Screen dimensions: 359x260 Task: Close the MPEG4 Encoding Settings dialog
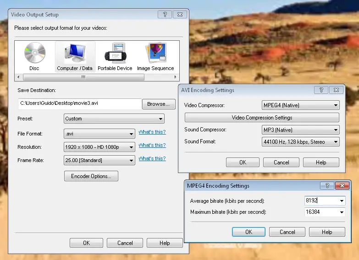(x=342, y=185)
